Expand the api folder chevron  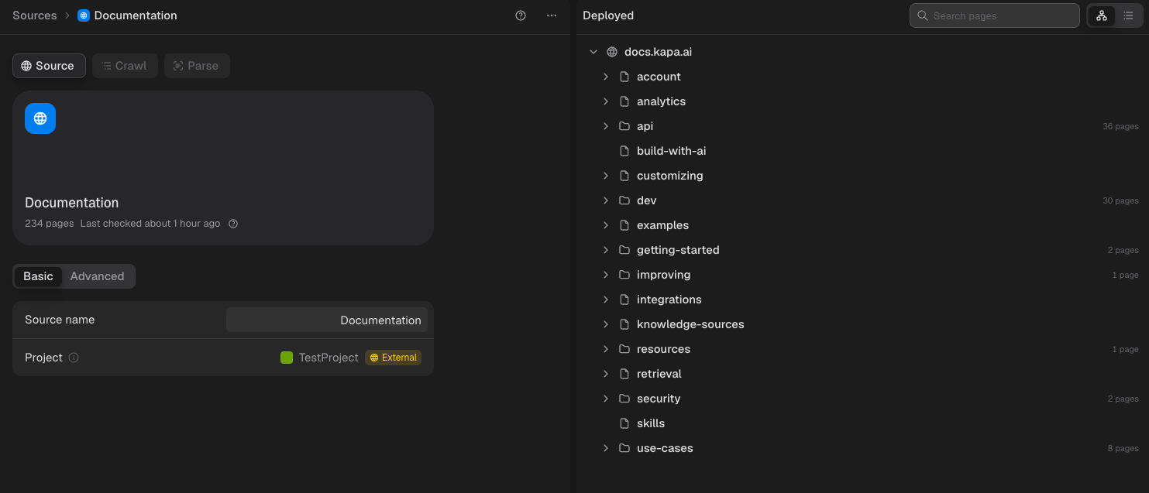pos(606,126)
